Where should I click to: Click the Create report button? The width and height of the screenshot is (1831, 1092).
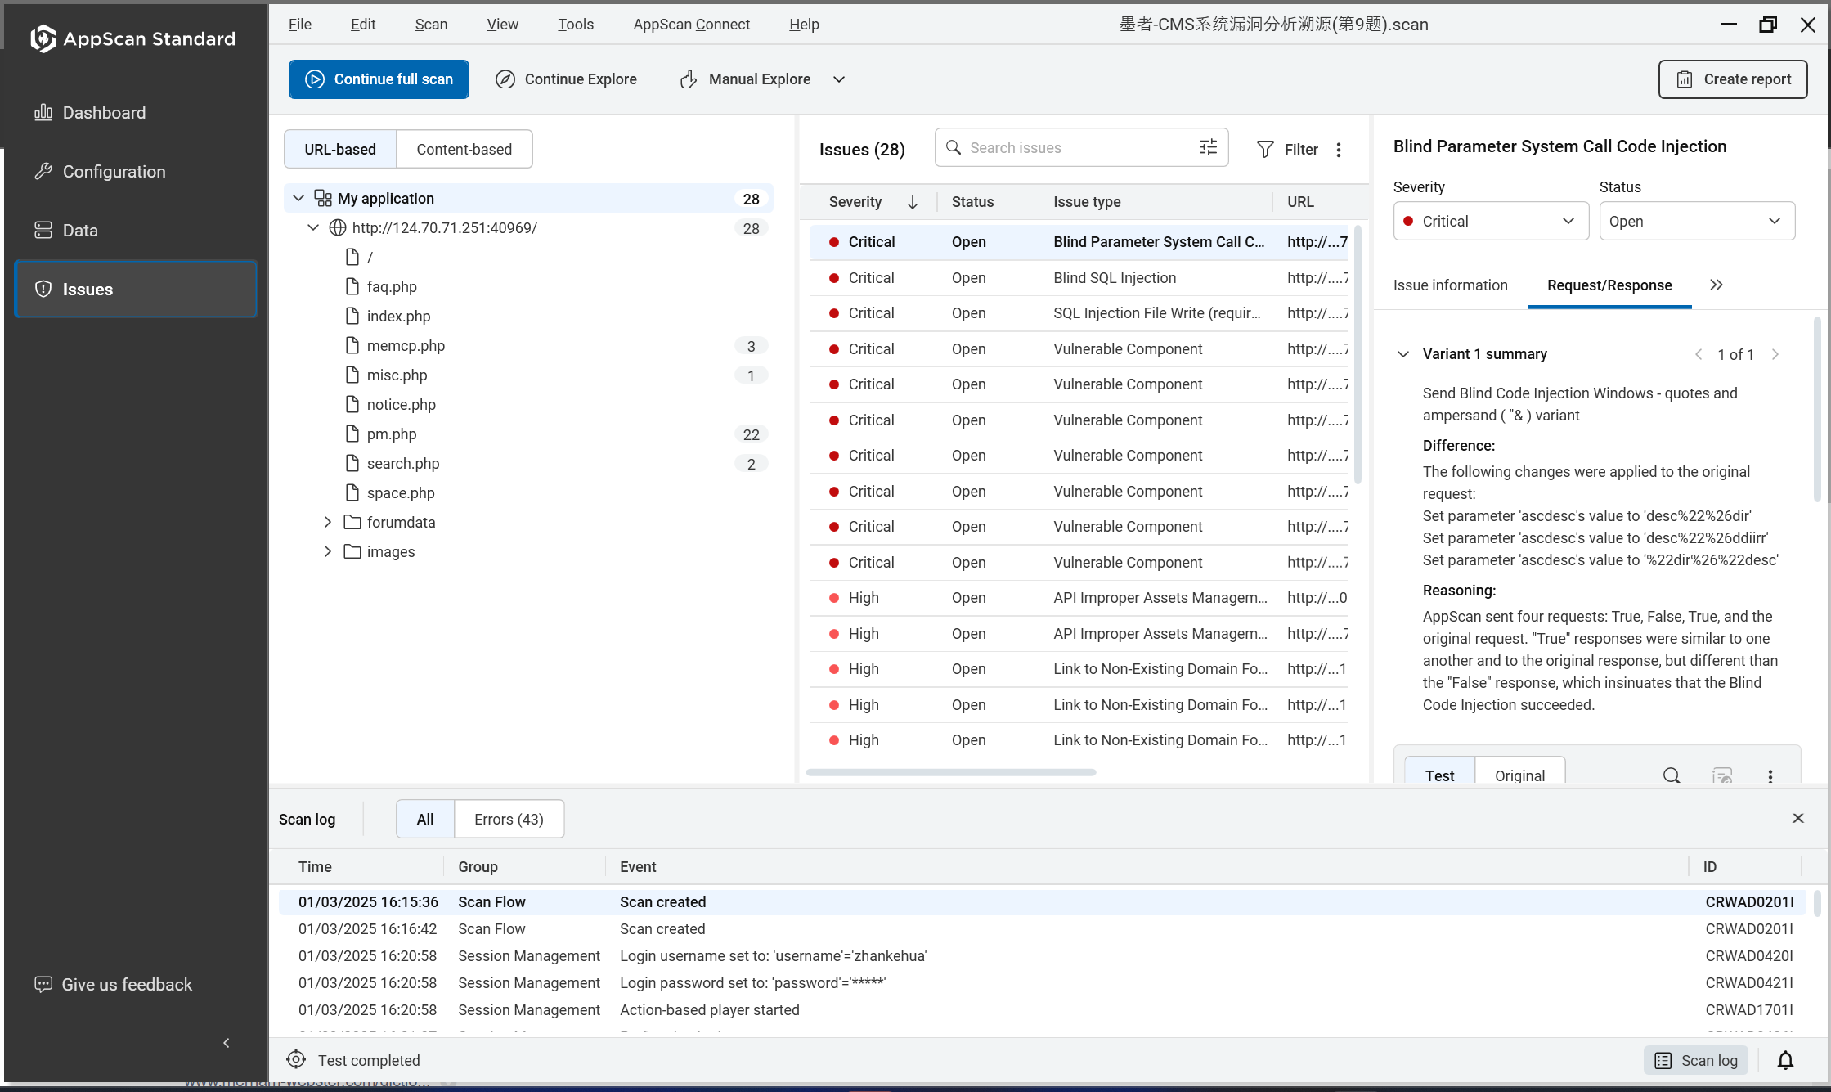pos(1733,79)
